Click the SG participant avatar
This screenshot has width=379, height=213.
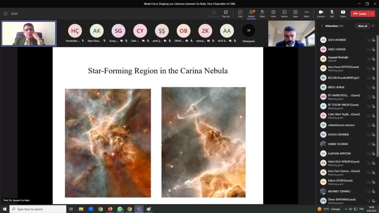coord(118,31)
